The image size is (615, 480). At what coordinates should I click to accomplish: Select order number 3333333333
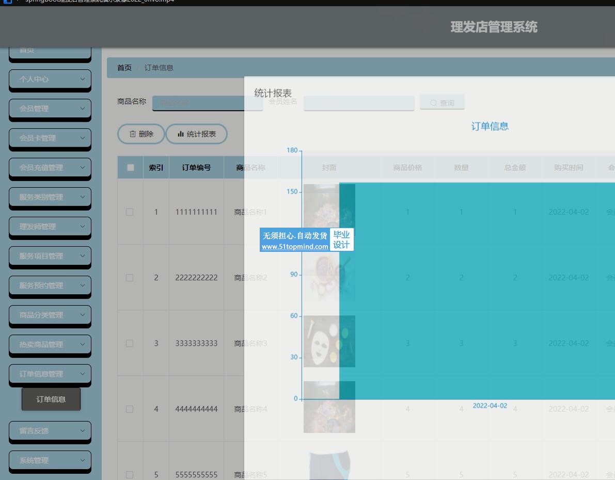tap(197, 344)
